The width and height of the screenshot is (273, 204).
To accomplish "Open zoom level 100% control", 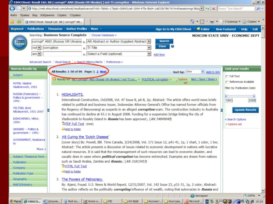I will click(252, 196).
